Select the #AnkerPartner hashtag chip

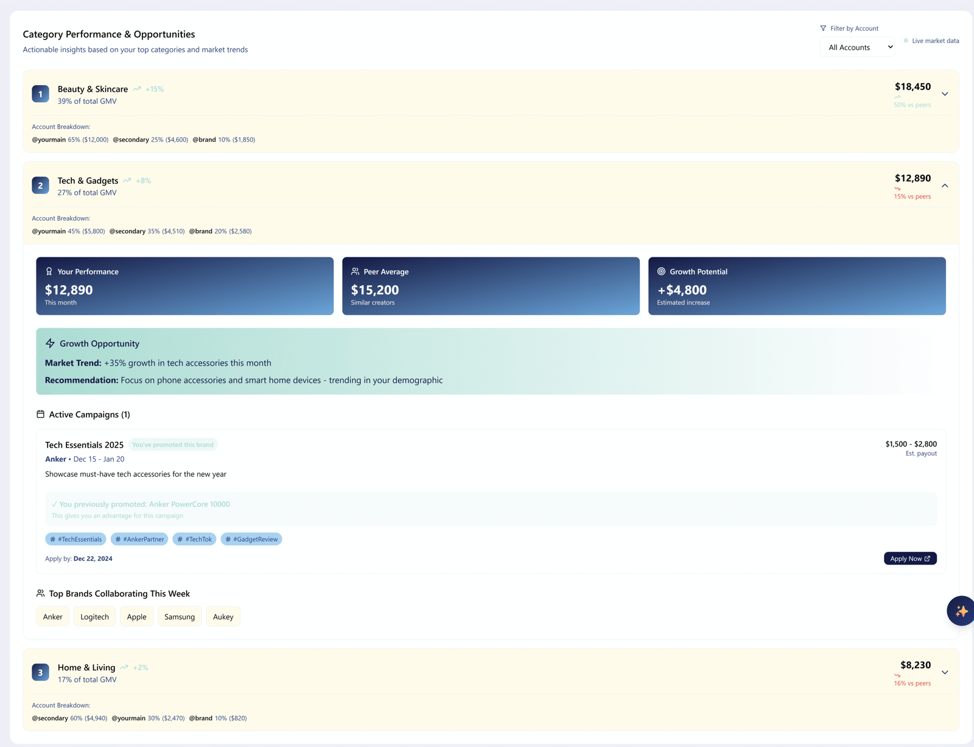[139, 539]
